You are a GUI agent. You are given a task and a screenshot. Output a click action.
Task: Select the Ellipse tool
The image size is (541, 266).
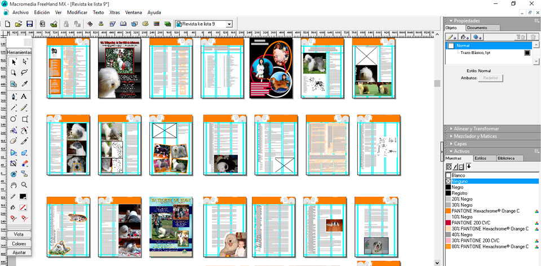pyautogui.click(x=14, y=119)
